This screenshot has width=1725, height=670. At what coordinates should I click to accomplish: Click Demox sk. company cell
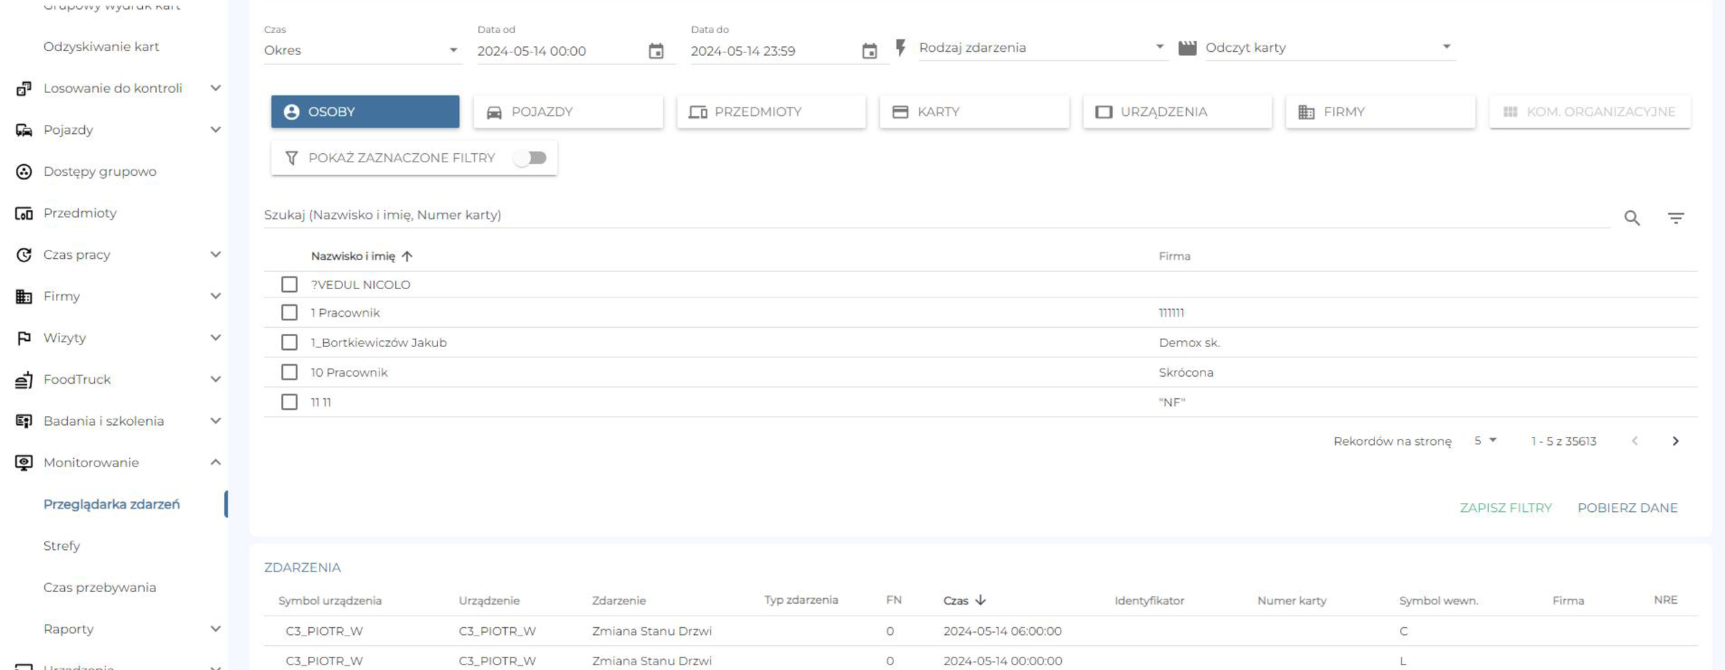(x=1190, y=342)
